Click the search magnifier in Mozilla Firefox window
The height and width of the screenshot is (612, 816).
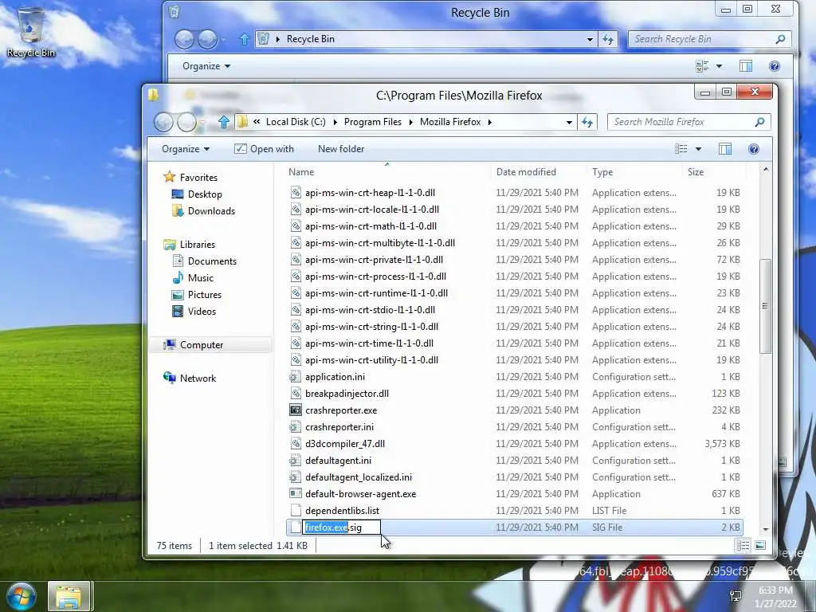[759, 122]
